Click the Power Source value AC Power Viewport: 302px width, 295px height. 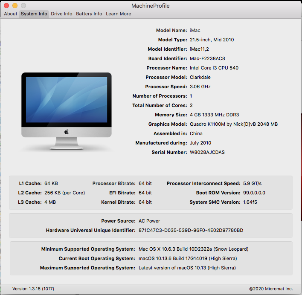coord(149,221)
